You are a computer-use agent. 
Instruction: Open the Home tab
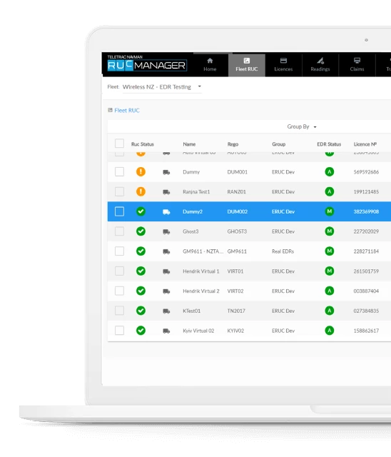[210, 65]
